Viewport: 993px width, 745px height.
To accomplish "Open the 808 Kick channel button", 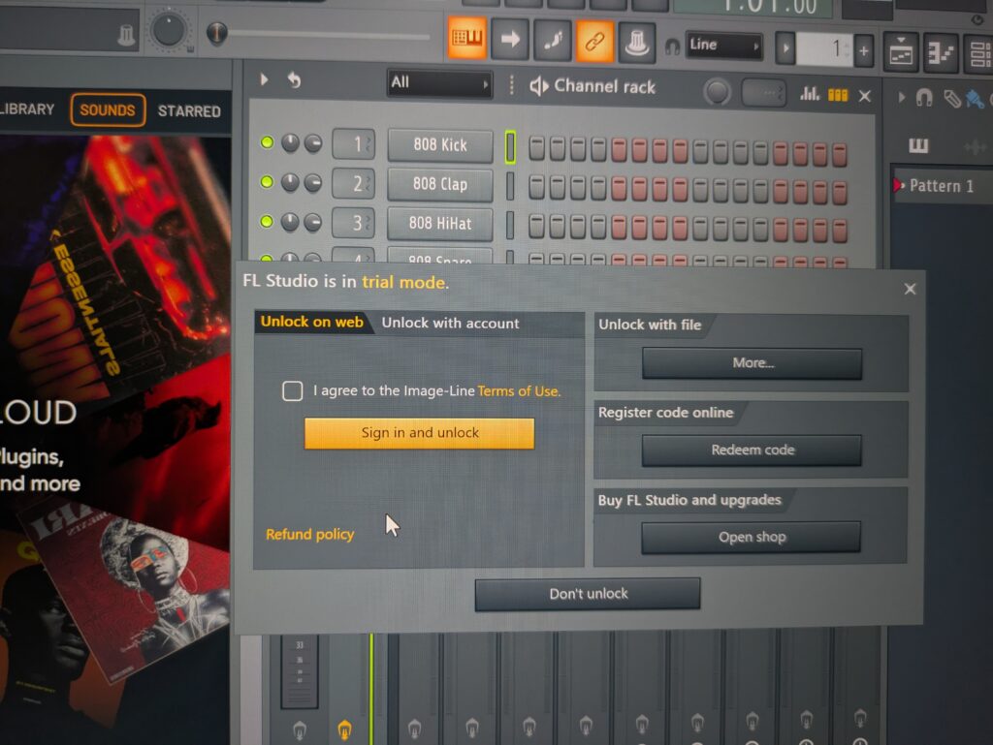I will pos(440,144).
